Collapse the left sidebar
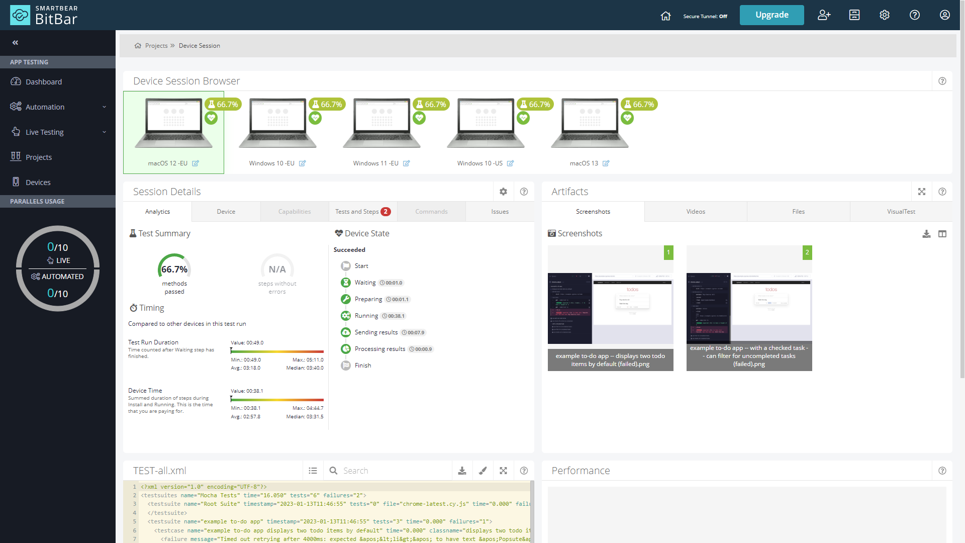Viewport: 965px width, 543px height. coord(15,43)
